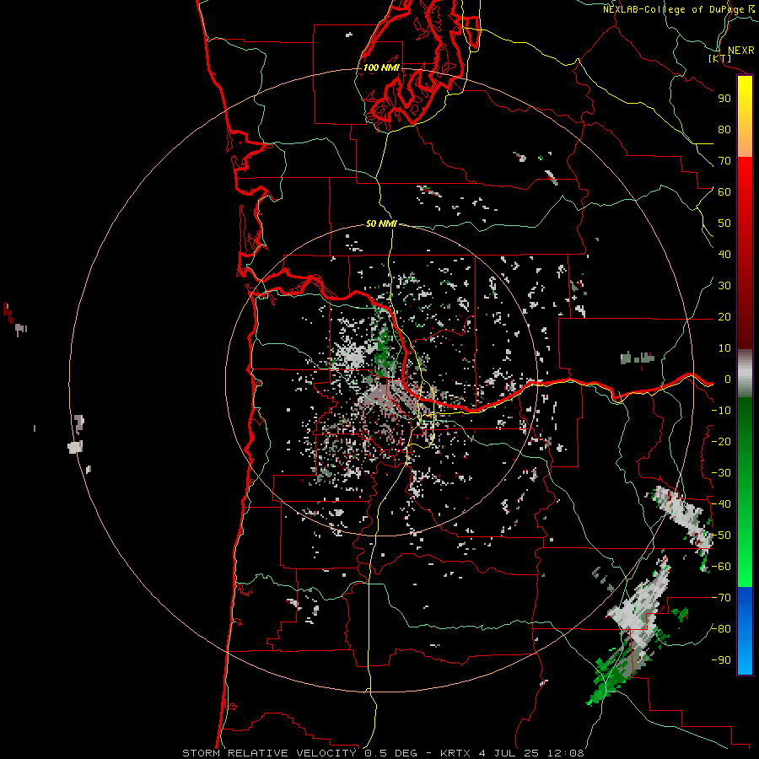Click the Storm Relative Velocity caption at bottom
The image size is (759, 759).
click(x=383, y=753)
